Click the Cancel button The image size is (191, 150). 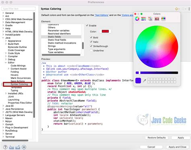[x=151, y=147]
